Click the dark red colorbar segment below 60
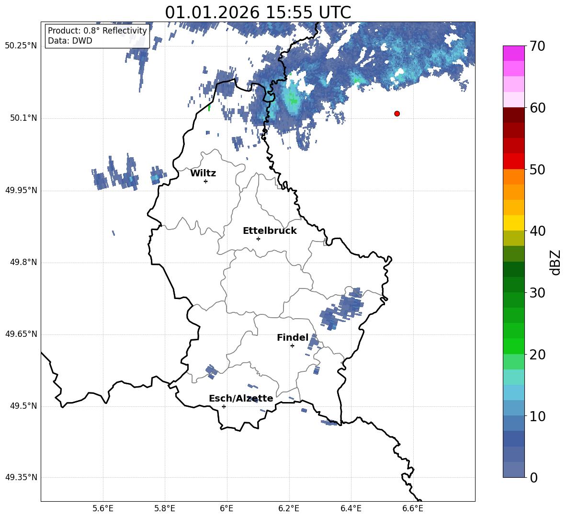The height and width of the screenshot is (518, 567). pos(513,115)
